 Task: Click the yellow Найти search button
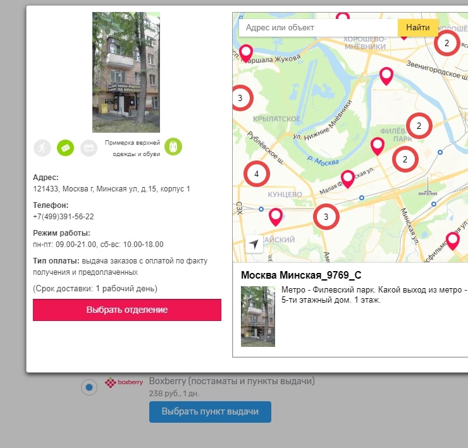(418, 28)
